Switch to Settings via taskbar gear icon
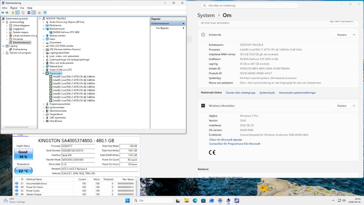364x205 pixels. 220,200
